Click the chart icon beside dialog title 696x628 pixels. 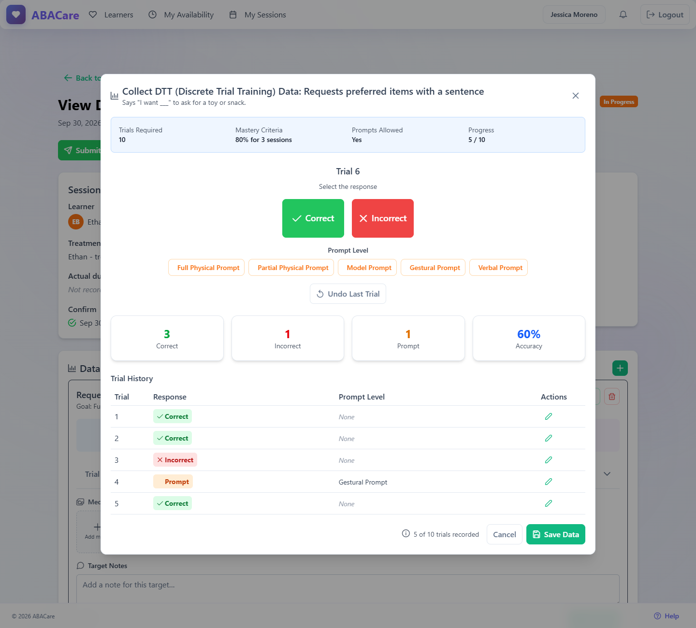tap(115, 96)
